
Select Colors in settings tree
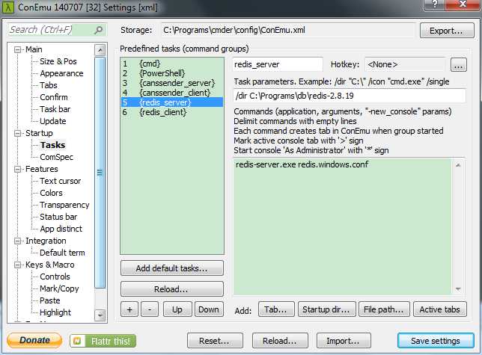pos(51,193)
